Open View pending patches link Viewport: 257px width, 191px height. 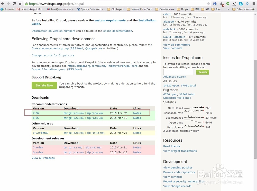click(x=178, y=168)
